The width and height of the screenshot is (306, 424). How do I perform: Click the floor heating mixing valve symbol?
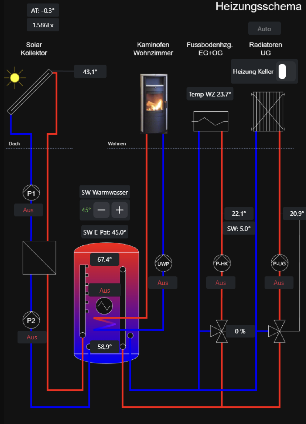tap(219, 331)
